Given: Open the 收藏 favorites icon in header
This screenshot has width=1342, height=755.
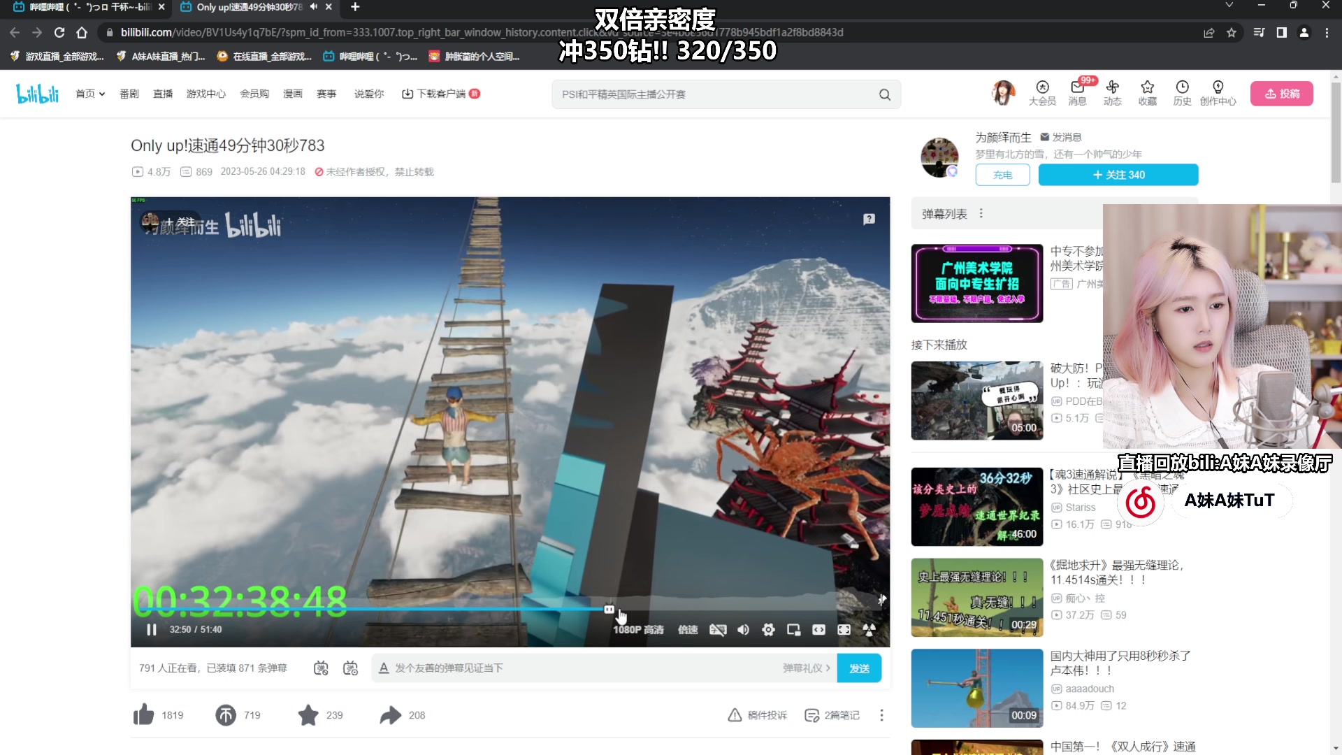Looking at the screenshot, I should point(1147,93).
